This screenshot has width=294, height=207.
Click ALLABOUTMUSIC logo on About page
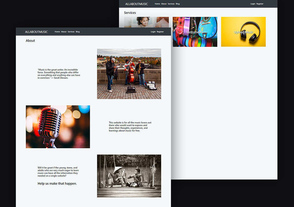click(36, 32)
